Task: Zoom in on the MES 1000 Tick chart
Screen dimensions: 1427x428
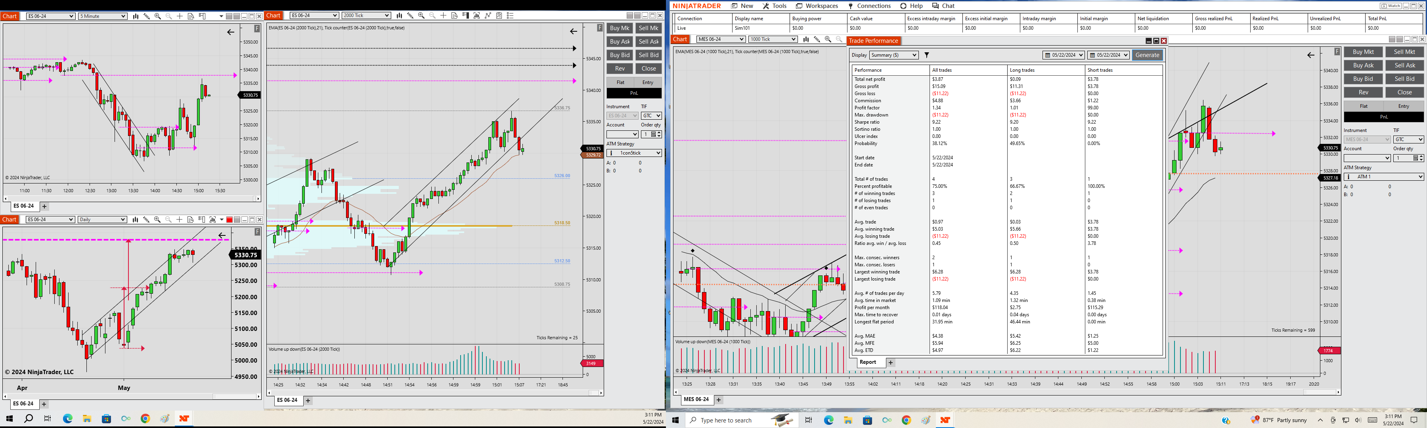Action: point(828,39)
